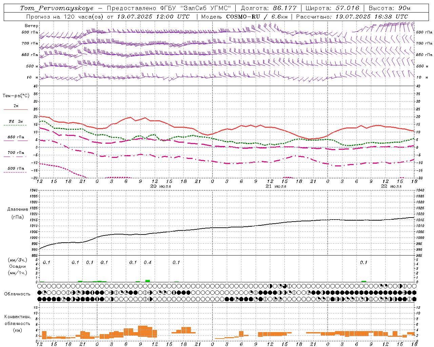Click the Td 2м legend label
Image resolution: width=434 pixels, height=347 pixels.
(16, 121)
